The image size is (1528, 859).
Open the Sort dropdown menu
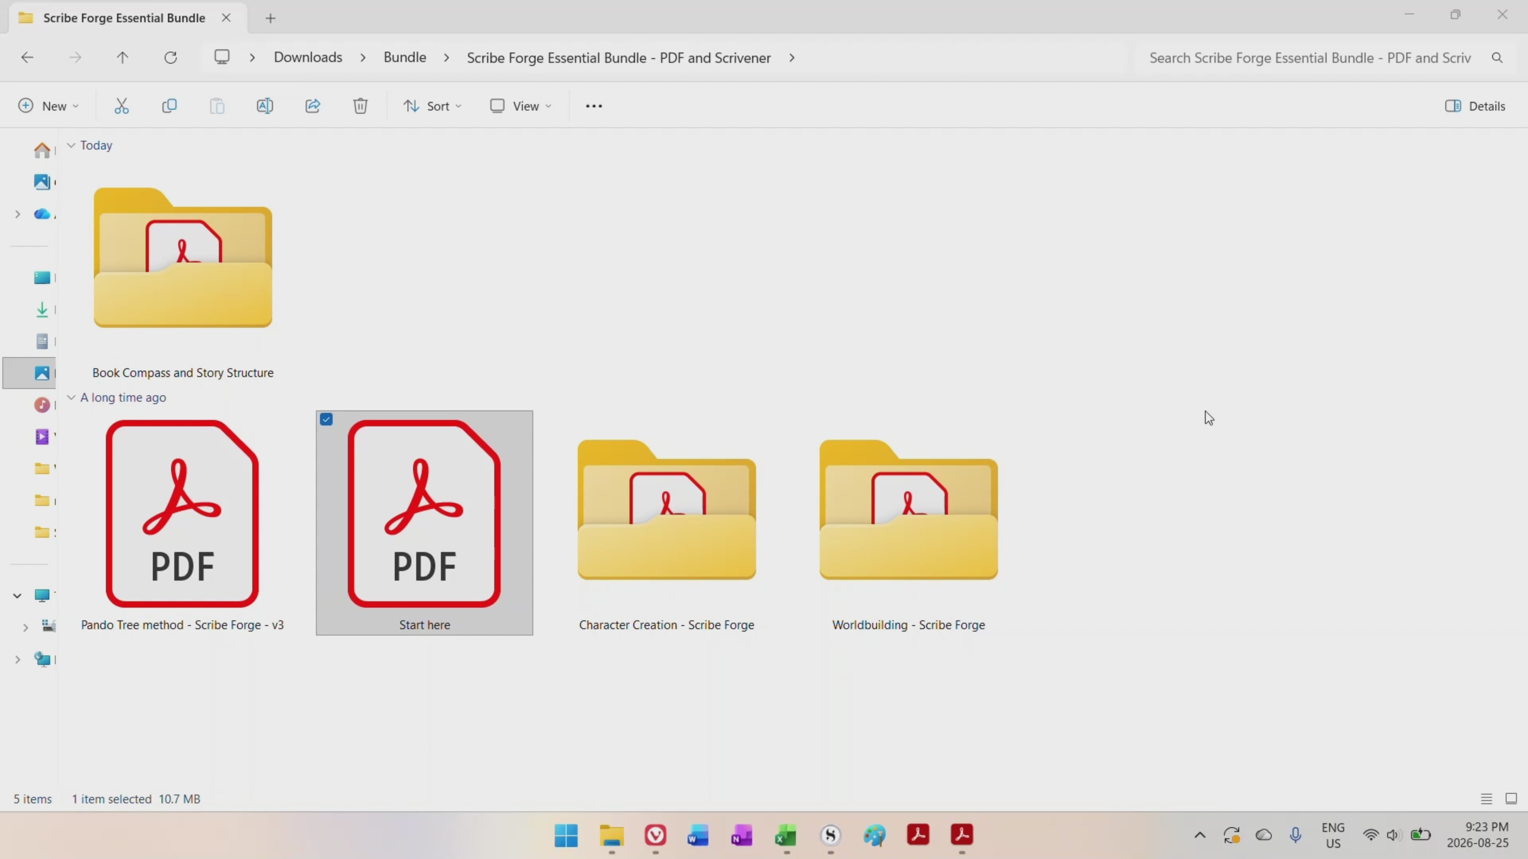(433, 106)
